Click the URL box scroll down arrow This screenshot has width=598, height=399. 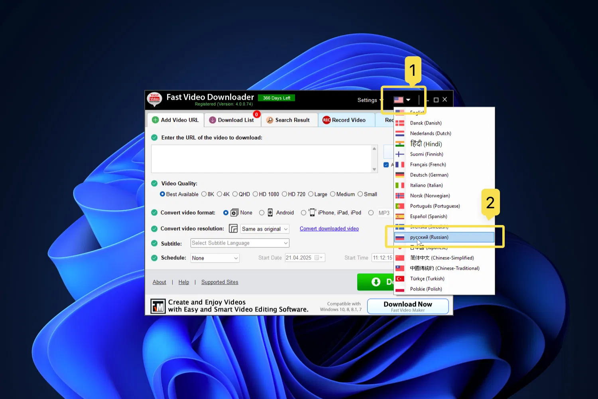[x=374, y=170]
